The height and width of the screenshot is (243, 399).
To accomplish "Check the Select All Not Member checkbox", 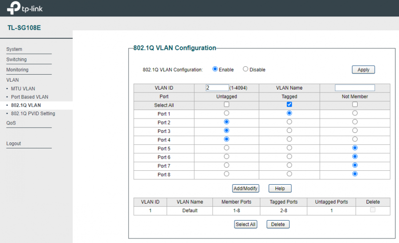I will click(355, 105).
